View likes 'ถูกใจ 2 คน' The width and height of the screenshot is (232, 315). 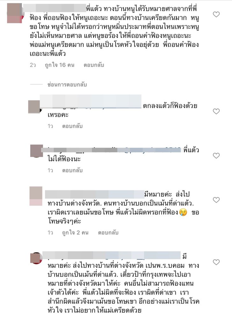pyautogui.click(x=75, y=232)
